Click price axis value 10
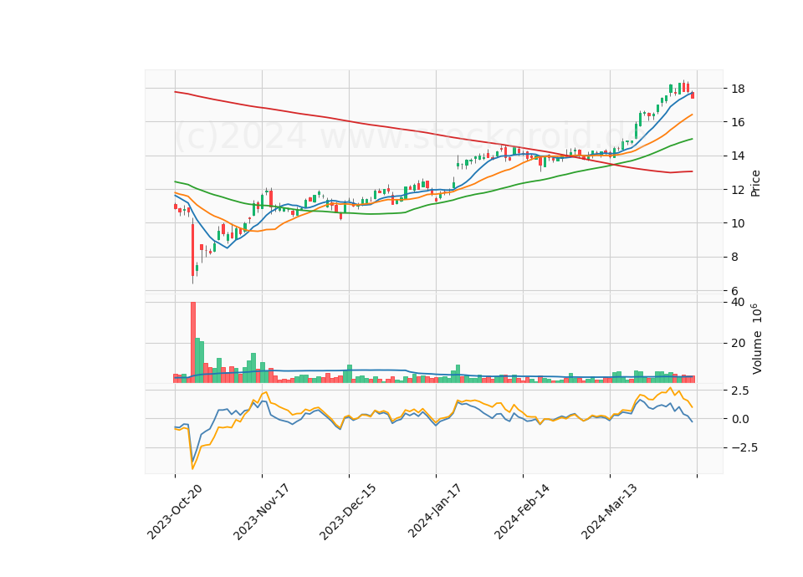This screenshot has height=577, width=803. pos(738,223)
